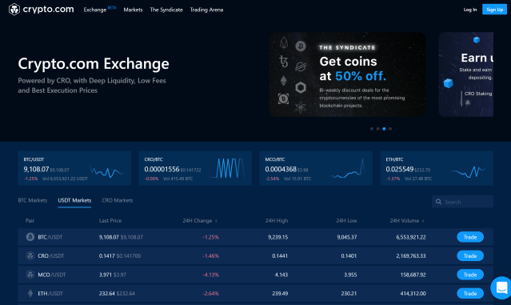Select first carousel dot
This screenshot has height=305, width=511.
372,129
